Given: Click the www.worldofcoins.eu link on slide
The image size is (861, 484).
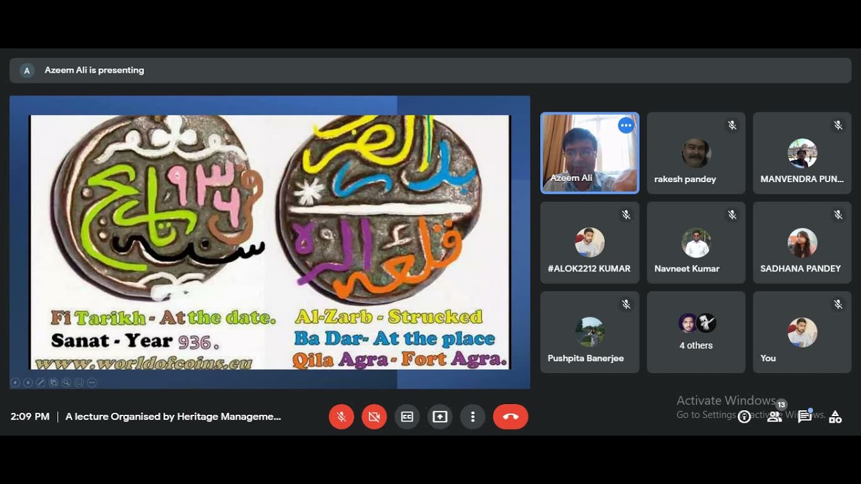Looking at the screenshot, I should [144, 363].
